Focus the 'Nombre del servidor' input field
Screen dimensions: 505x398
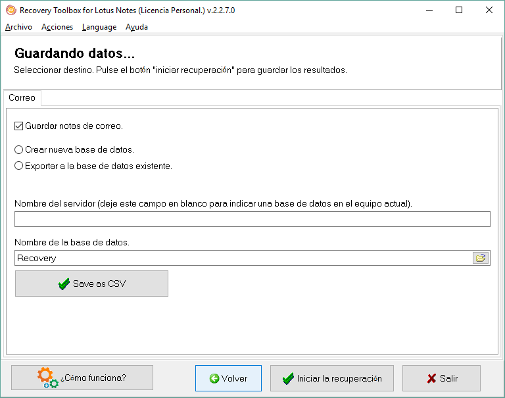point(252,219)
